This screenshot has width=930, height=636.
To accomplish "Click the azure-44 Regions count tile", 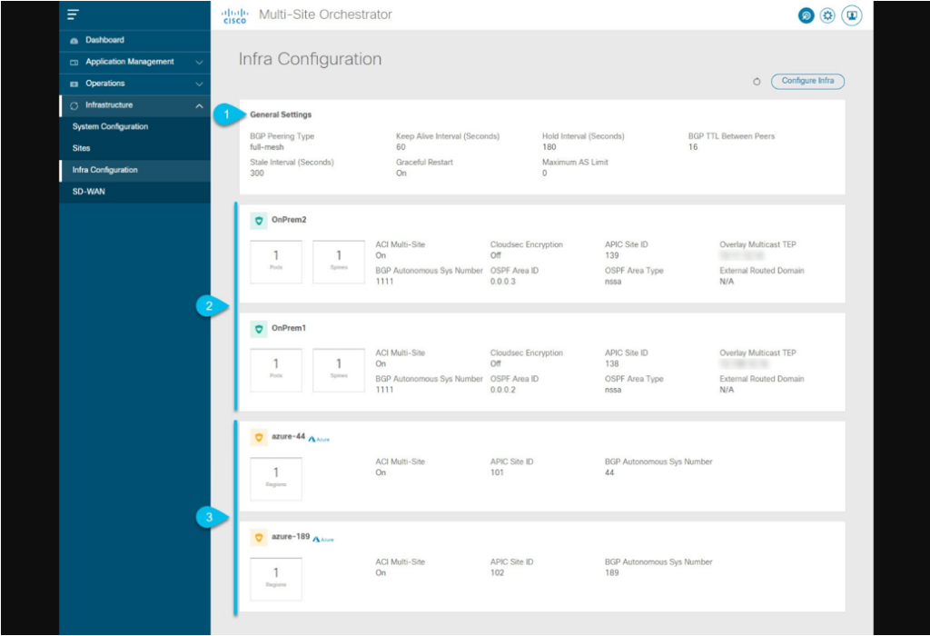I will 276,479.
